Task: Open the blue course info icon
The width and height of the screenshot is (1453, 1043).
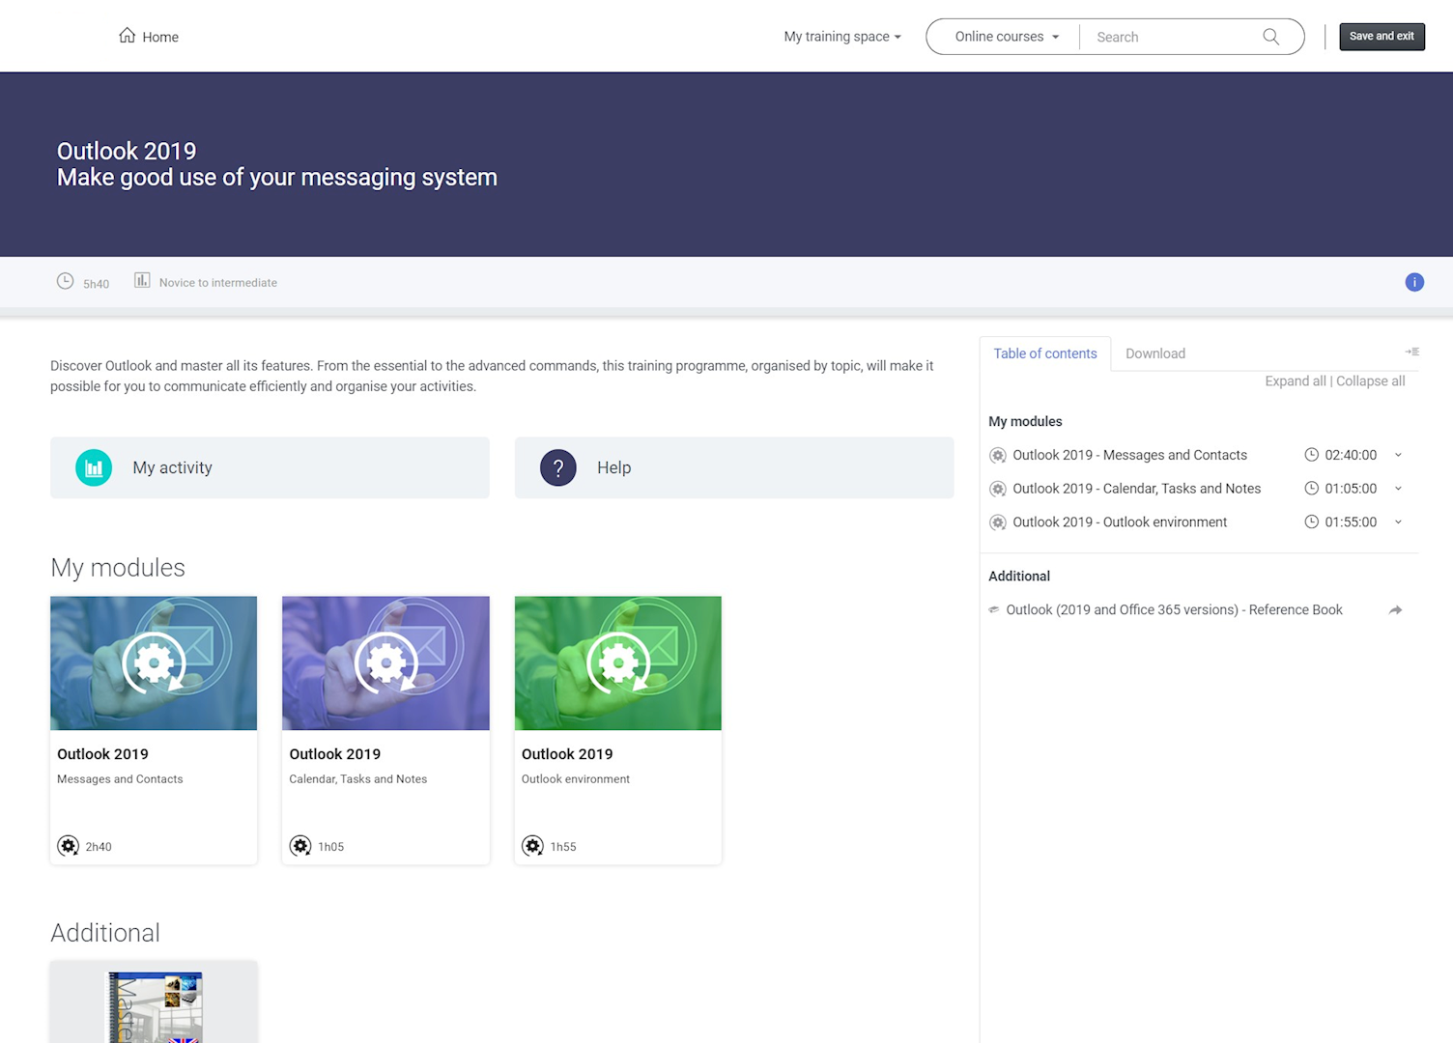Action: click(x=1414, y=282)
